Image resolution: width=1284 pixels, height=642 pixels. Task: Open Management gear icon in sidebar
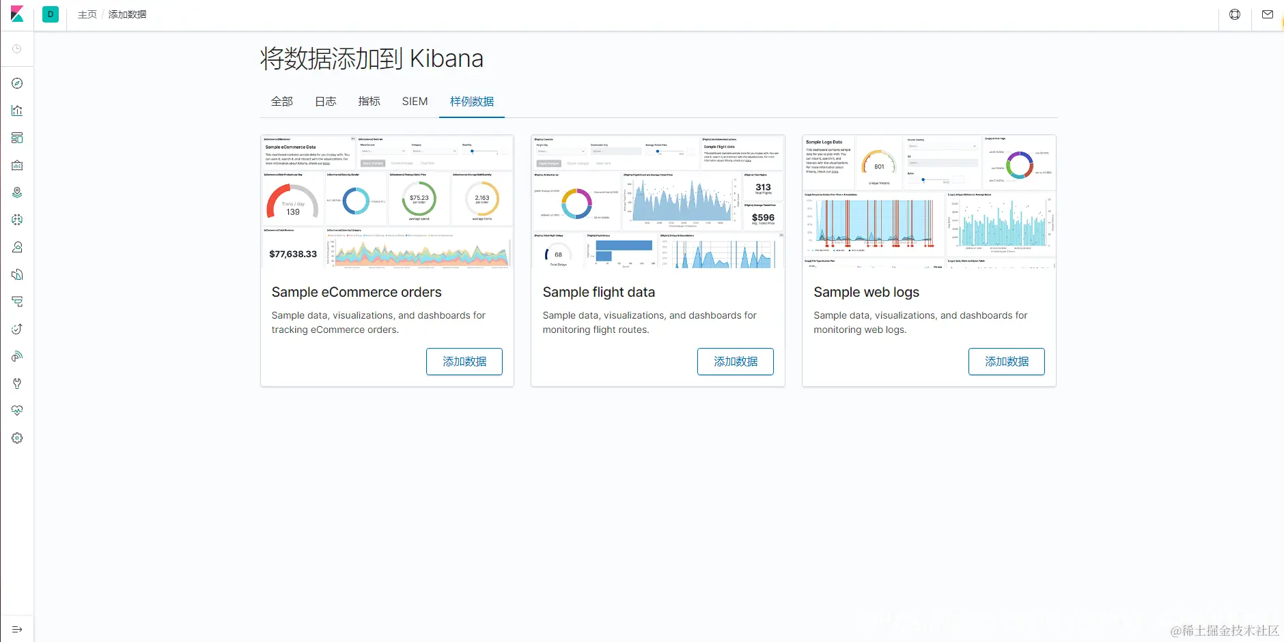point(17,438)
